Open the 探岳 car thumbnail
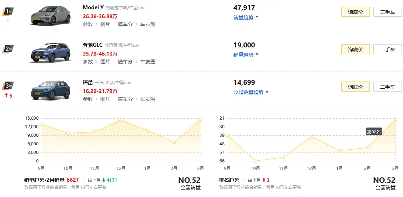Viewport: 403px width, 197px height. (x=51, y=90)
